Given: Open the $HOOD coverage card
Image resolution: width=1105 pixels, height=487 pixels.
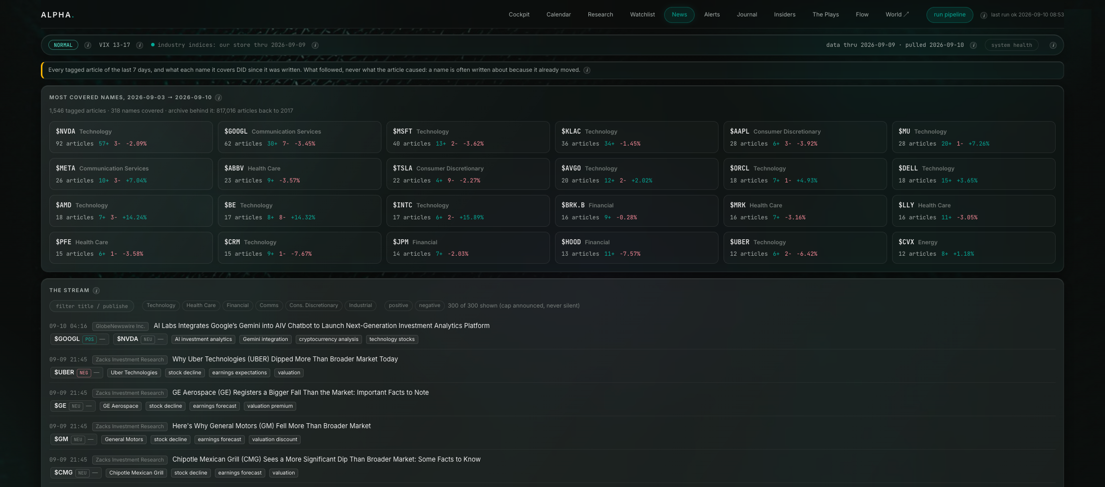Looking at the screenshot, I should click(x=637, y=248).
